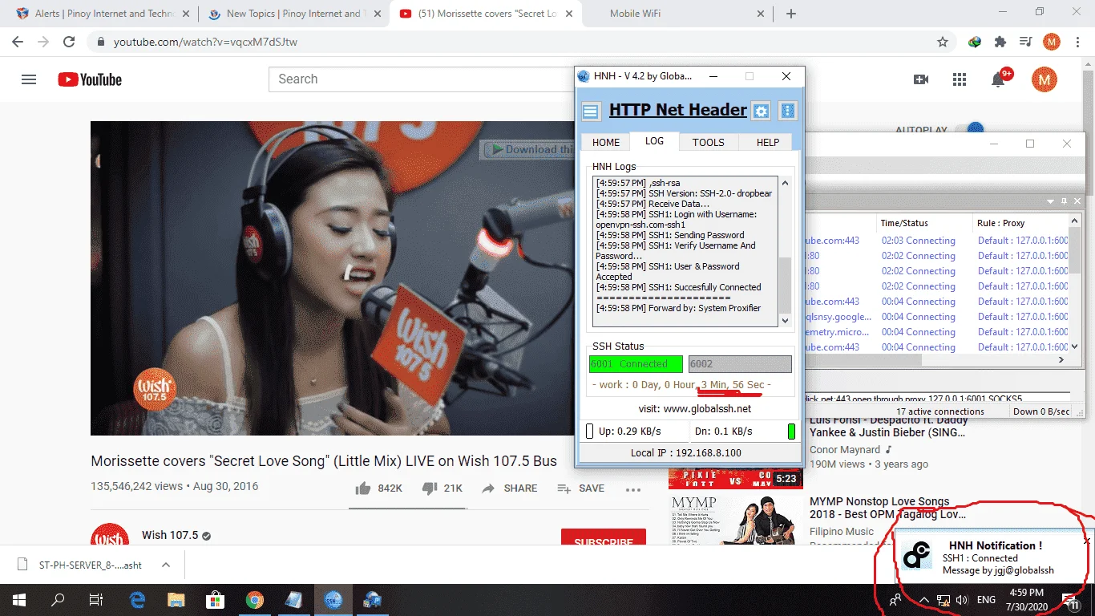Select the LOG tab in HNH
Viewport: 1095px width, 616px height.
(x=654, y=141)
